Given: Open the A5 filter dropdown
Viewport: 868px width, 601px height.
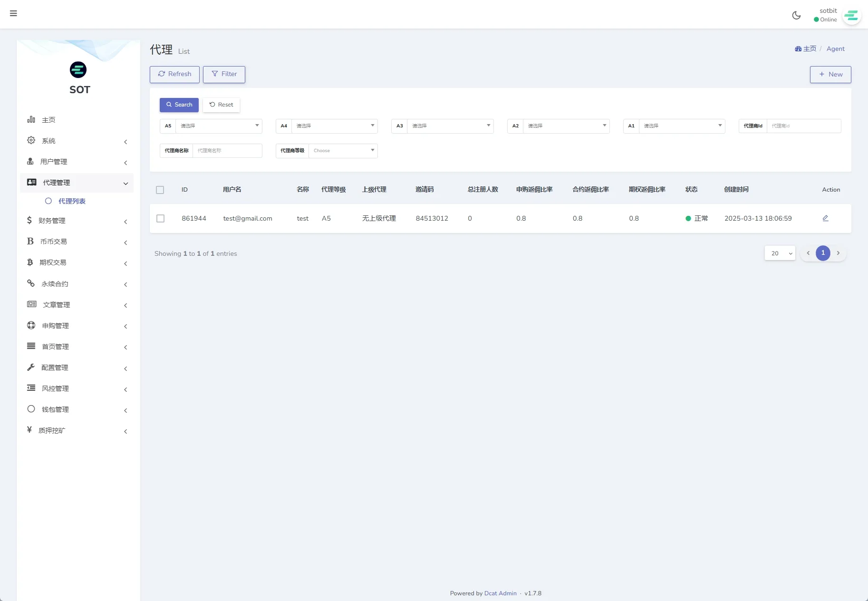Looking at the screenshot, I should 219,126.
